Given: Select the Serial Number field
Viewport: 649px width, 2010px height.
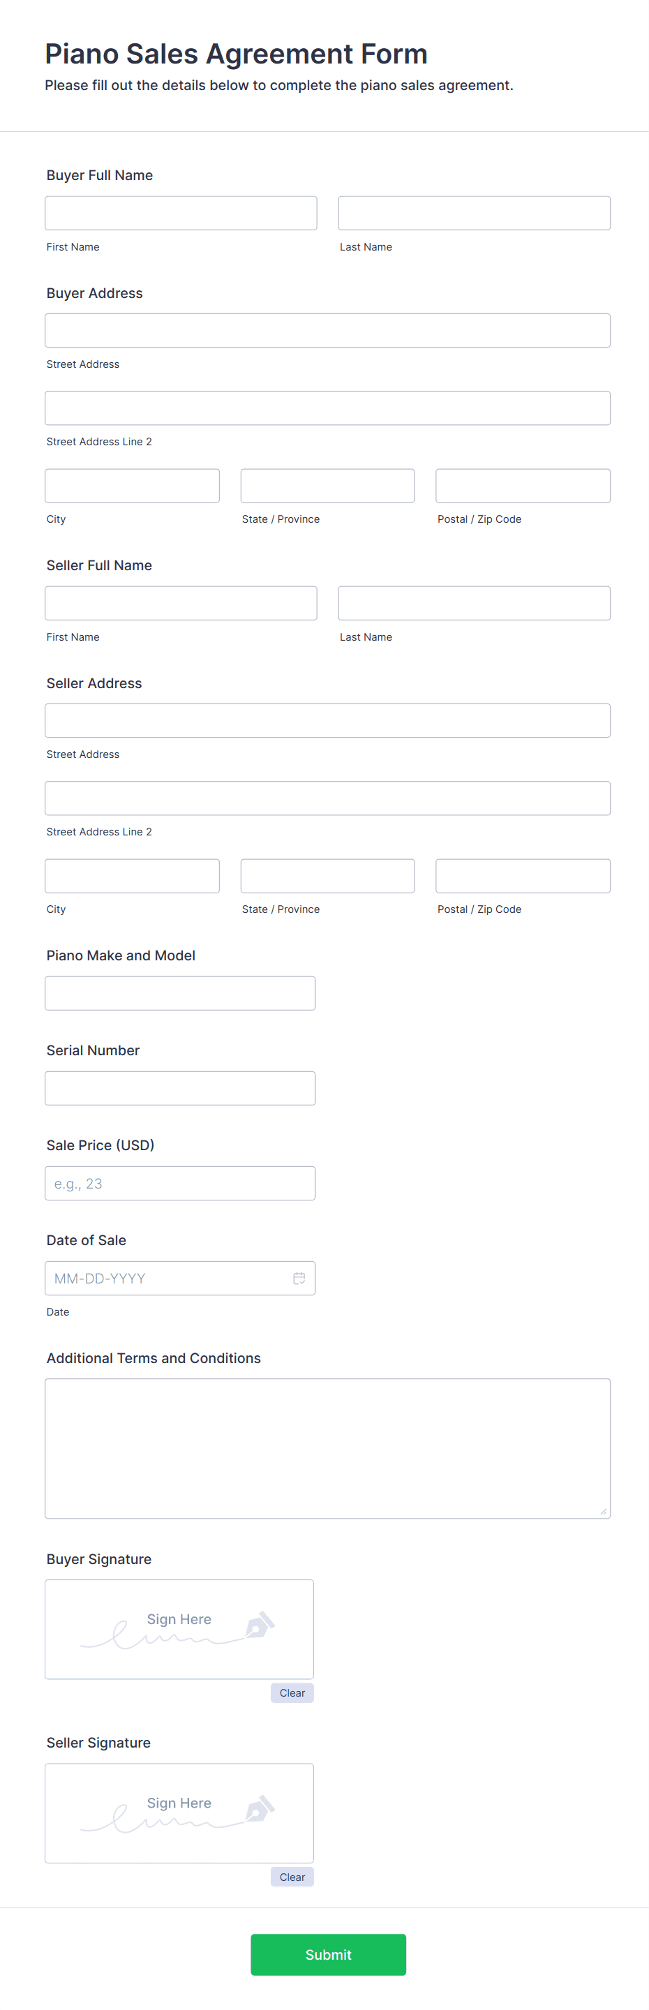Looking at the screenshot, I should [x=180, y=1088].
